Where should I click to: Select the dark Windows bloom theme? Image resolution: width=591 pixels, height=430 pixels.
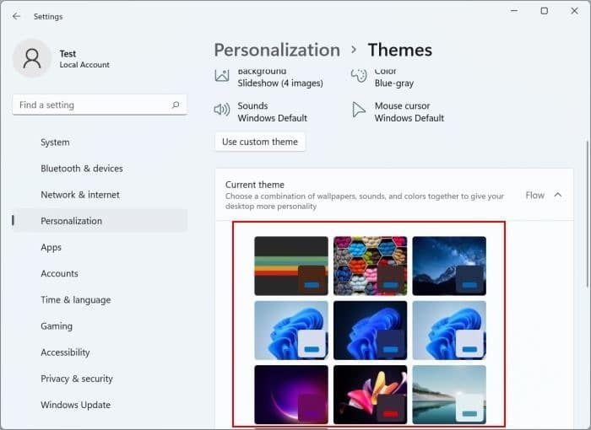click(370, 331)
